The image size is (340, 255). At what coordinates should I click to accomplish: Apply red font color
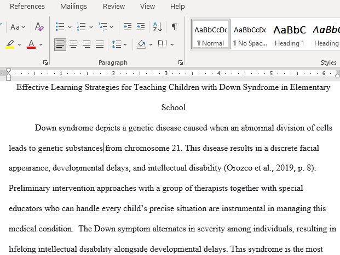pyautogui.click(x=31, y=44)
